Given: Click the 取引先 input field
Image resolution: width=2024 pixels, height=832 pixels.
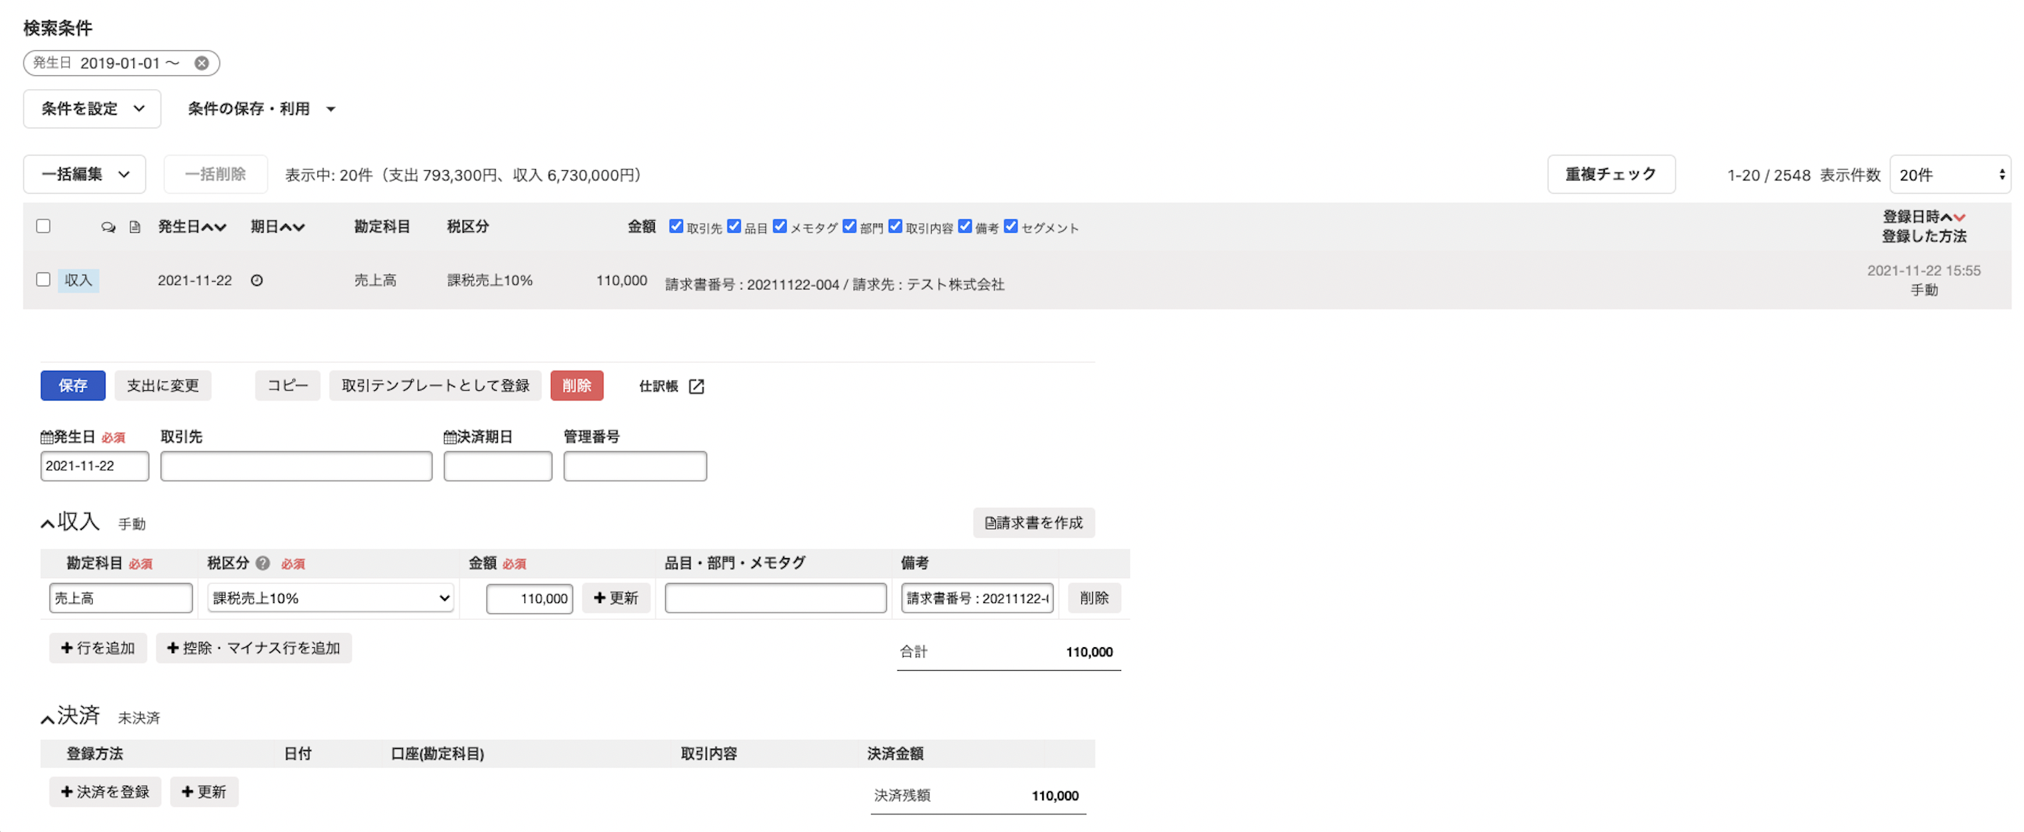Looking at the screenshot, I should point(296,466).
